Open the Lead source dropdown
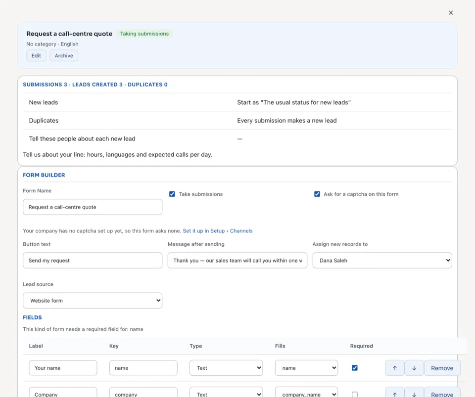This screenshot has width=475, height=397. tap(93, 301)
